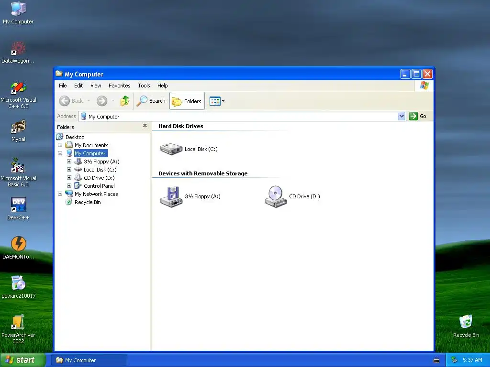Click the Forward navigation arrow
This screenshot has height=367, width=490.
(x=102, y=101)
